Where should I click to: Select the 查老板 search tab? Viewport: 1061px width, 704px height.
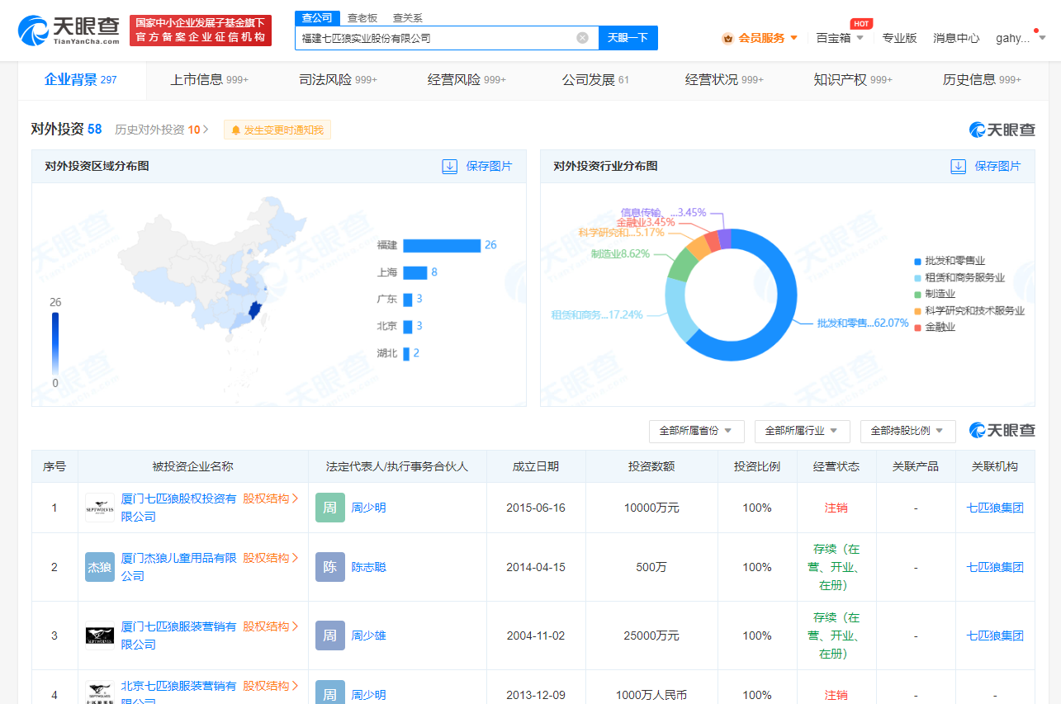point(362,18)
